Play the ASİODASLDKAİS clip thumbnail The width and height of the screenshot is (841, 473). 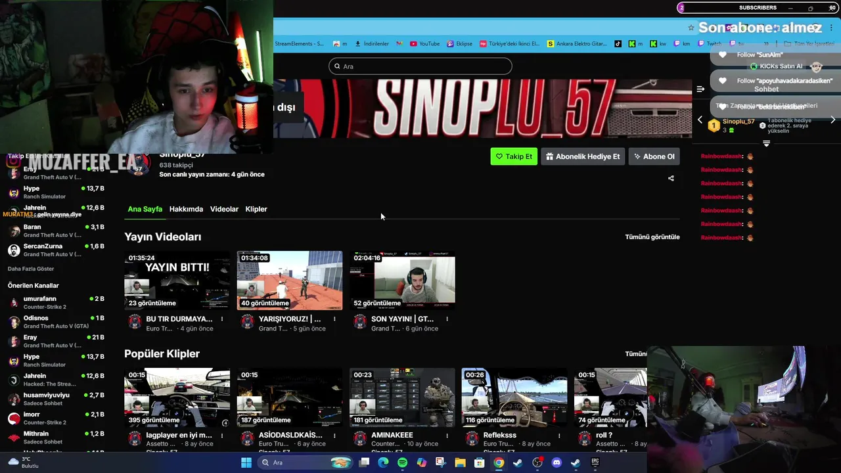[290, 397]
